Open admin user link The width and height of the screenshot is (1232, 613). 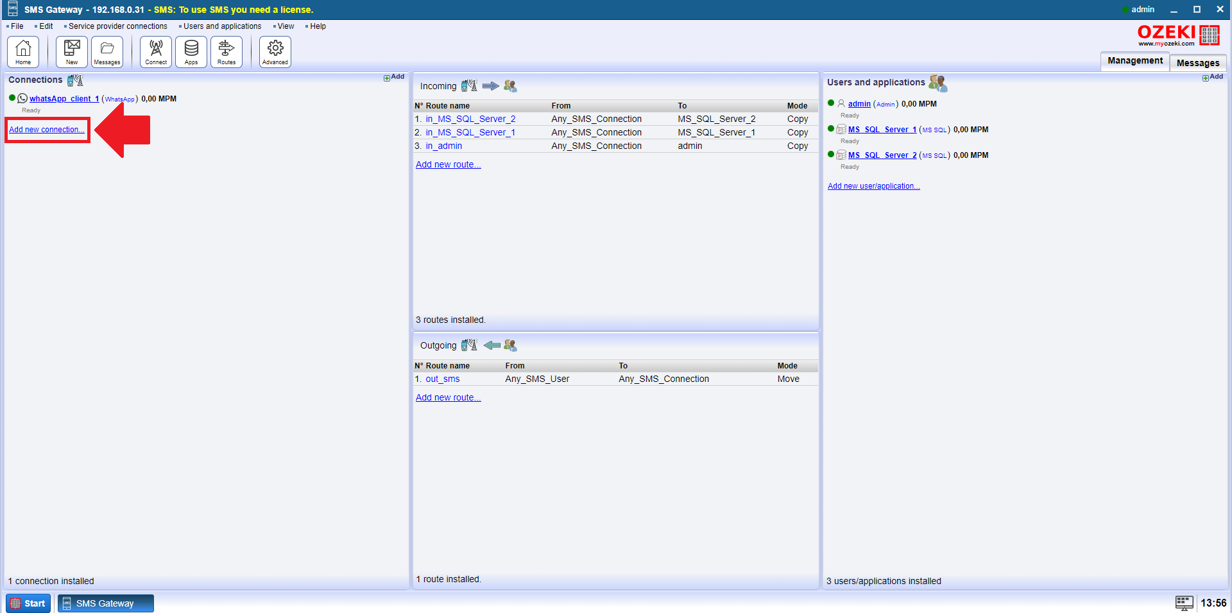pyautogui.click(x=859, y=104)
